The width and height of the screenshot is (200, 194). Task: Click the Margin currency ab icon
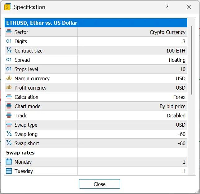click(x=9, y=78)
